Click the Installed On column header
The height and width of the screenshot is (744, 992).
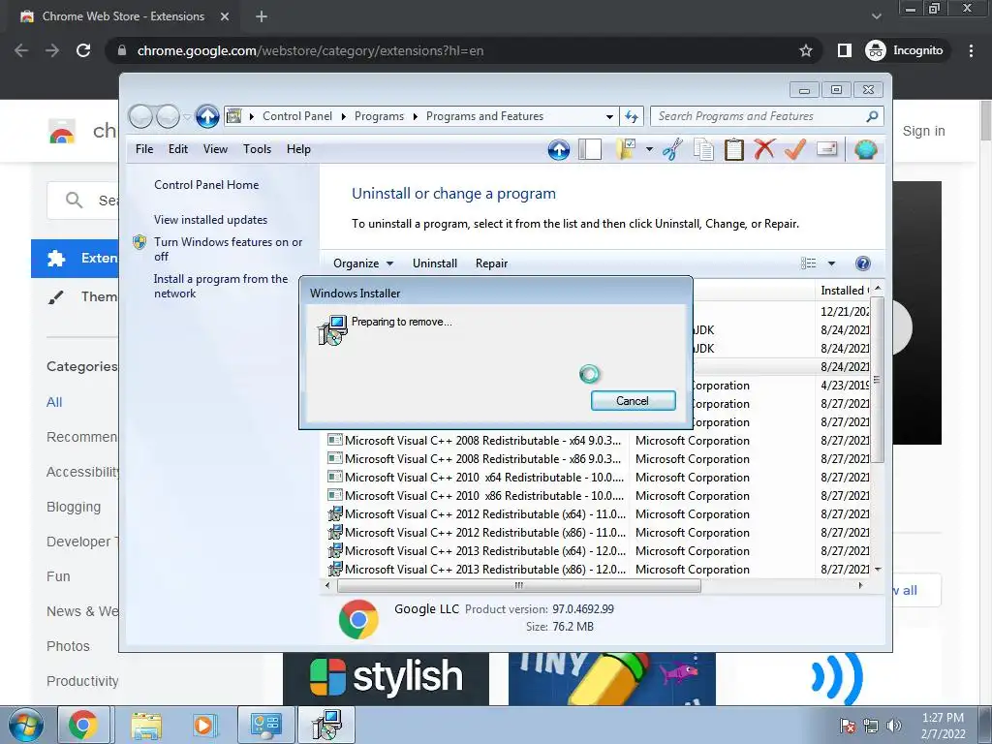click(x=843, y=291)
